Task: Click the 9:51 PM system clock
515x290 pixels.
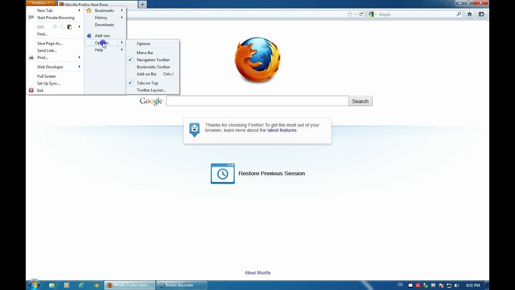Action: [x=473, y=286]
